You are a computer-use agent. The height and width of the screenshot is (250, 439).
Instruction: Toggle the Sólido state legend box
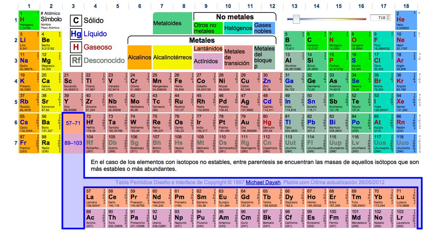point(76,20)
